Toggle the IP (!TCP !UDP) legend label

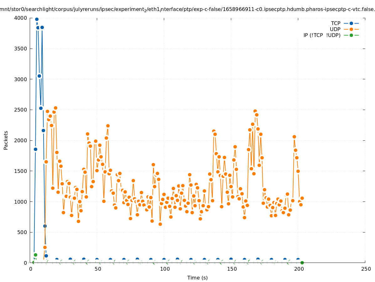point(322,35)
